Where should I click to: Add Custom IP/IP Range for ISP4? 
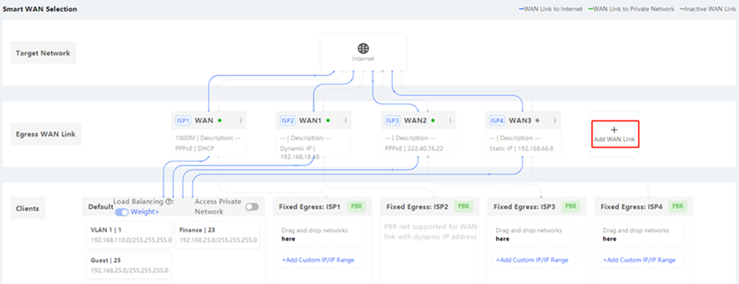pyautogui.click(x=639, y=260)
